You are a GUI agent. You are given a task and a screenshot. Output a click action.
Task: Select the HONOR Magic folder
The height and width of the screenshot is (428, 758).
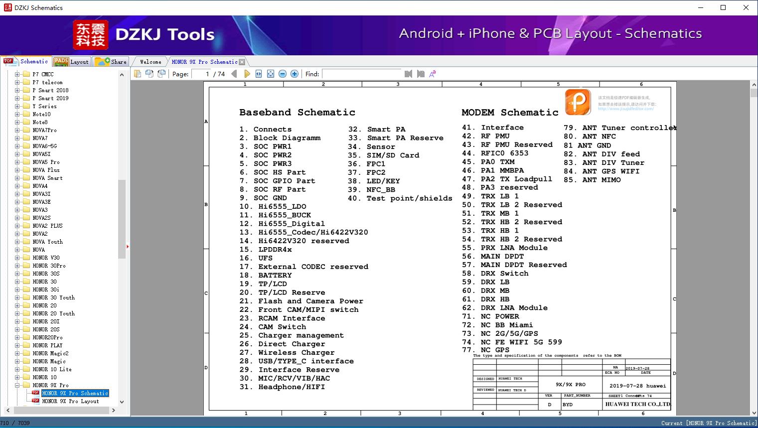click(49, 361)
